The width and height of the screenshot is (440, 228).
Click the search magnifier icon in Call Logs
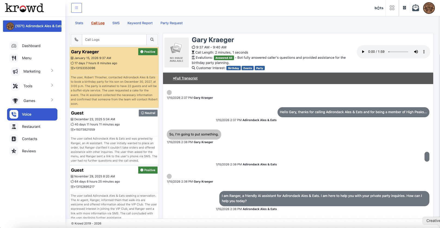(x=152, y=40)
